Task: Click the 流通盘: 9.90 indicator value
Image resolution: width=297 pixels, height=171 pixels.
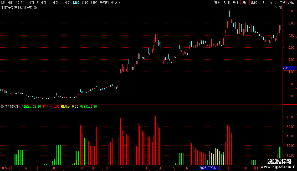Action: (x=88, y=107)
